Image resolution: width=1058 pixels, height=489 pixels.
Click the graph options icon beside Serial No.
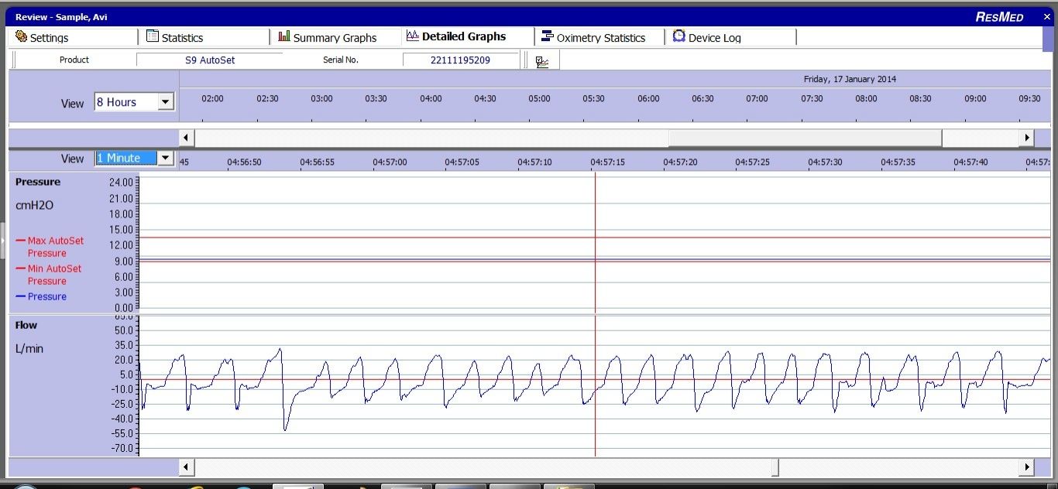point(542,61)
